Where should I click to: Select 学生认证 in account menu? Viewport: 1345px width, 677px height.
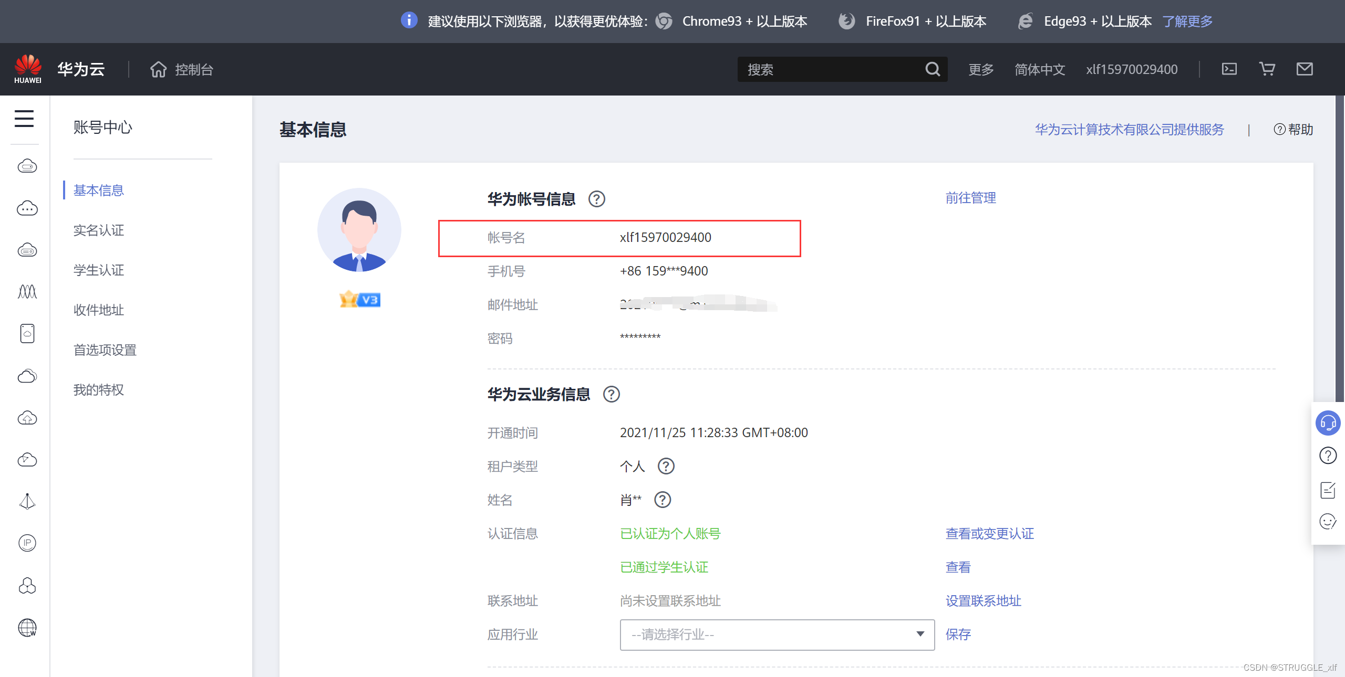[x=99, y=270]
